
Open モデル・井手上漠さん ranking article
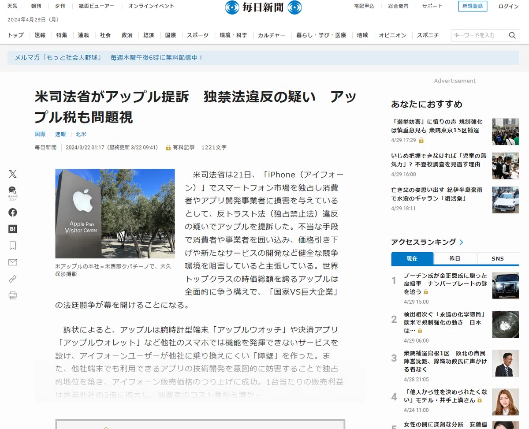[445, 395]
